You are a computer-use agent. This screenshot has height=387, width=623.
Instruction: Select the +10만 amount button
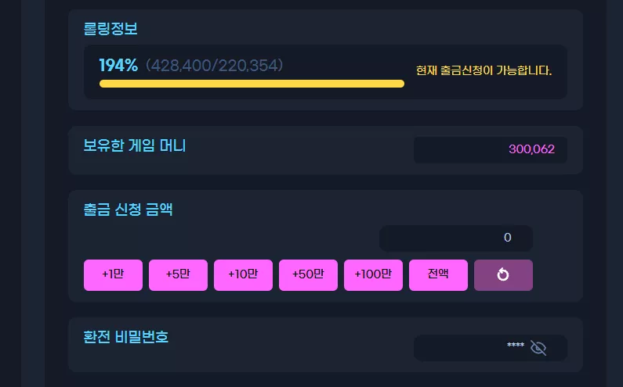click(243, 274)
